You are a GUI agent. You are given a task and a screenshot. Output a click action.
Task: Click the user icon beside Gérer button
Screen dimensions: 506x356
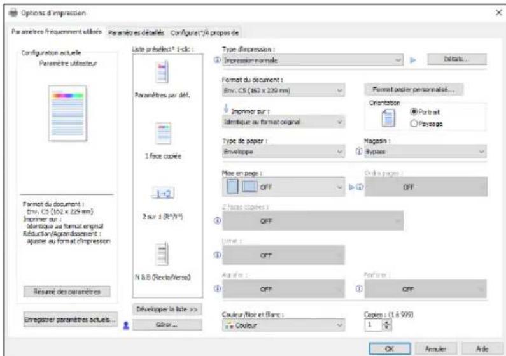126,325
